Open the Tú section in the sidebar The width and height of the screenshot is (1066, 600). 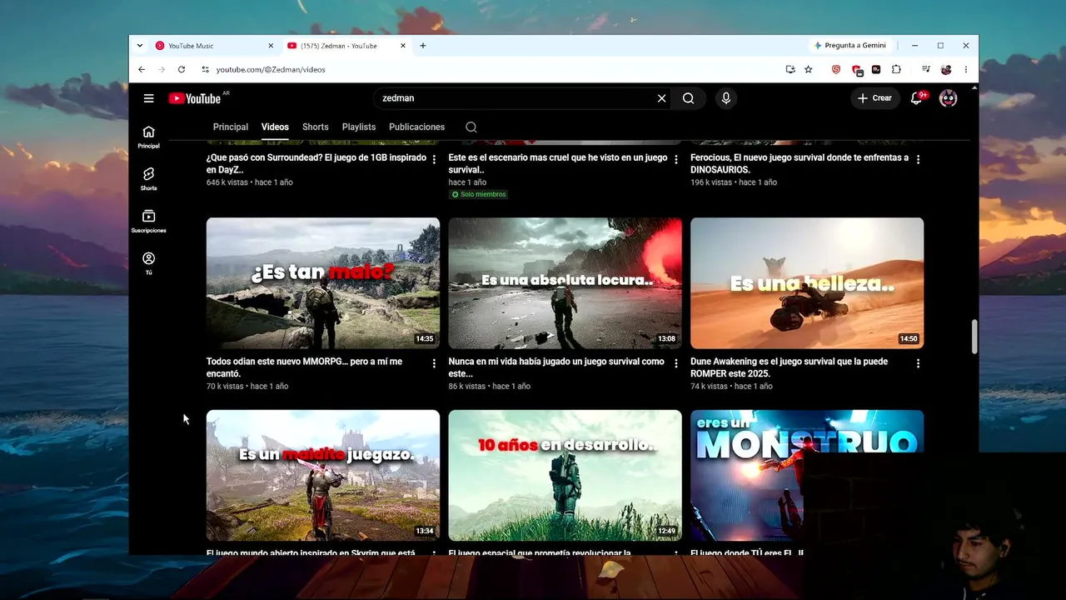[148, 263]
